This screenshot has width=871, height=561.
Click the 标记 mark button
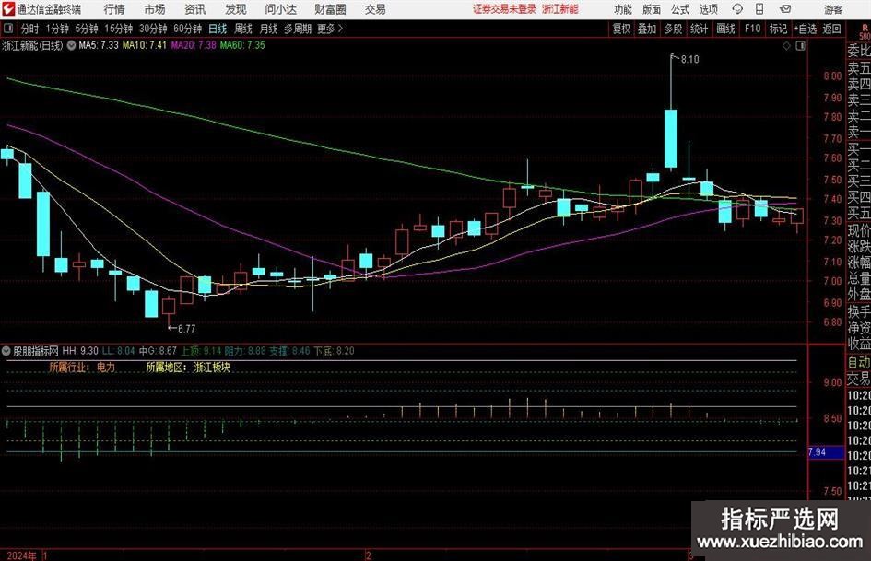tap(778, 29)
